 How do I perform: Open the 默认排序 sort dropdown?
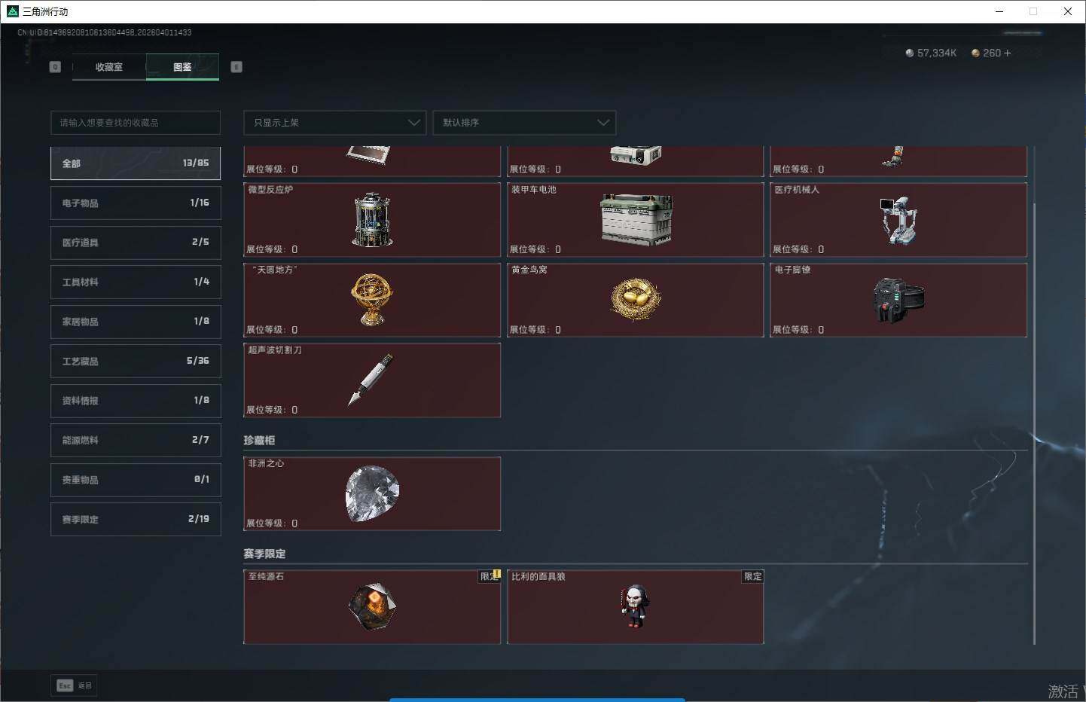pos(524,123)
